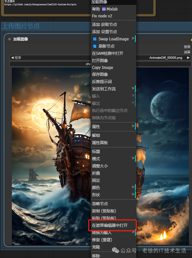192x258 pixels.
Task: Click the GitHub ComfyUI-Custom-Scripts URL text
Action: [40, 5]
